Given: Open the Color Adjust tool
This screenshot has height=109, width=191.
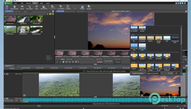Looking at the screenshot, I should click(29, 7).
